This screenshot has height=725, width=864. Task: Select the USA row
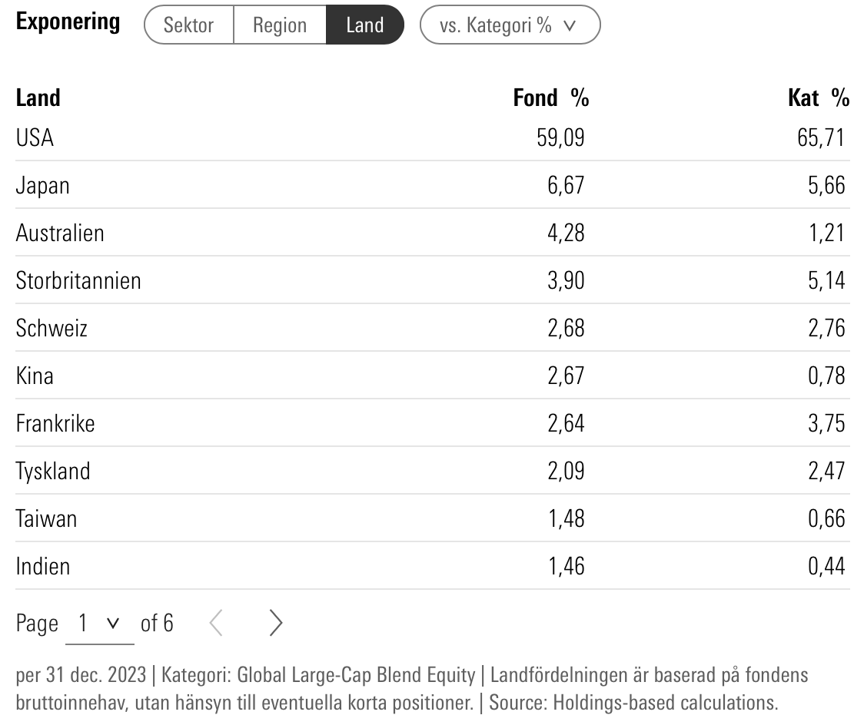[x=35, y=138]
